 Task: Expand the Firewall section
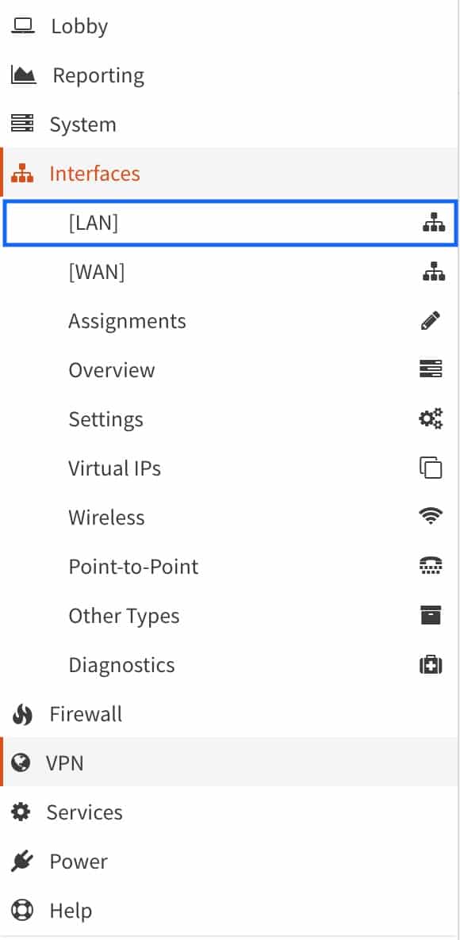pos(230,714)
